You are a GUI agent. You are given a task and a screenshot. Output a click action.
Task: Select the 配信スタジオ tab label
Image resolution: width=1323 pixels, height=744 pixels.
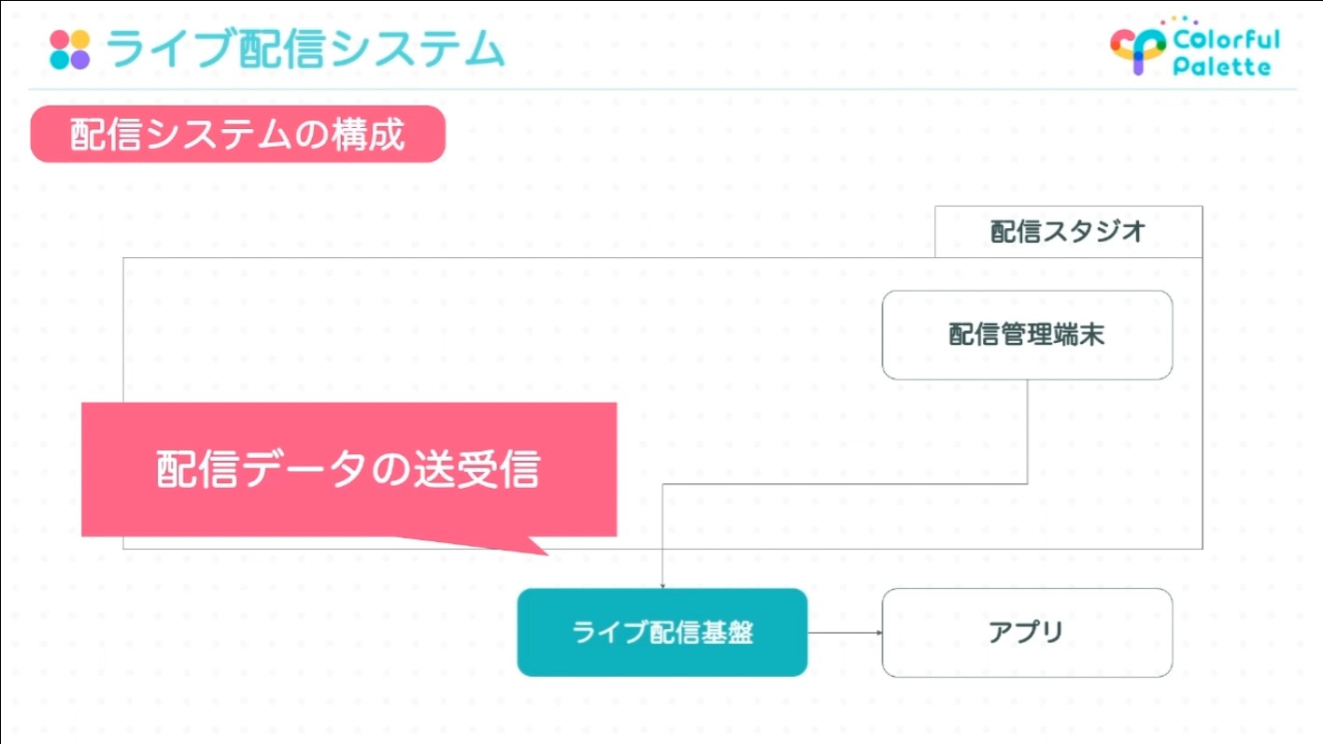click(x=1068, y=232)
